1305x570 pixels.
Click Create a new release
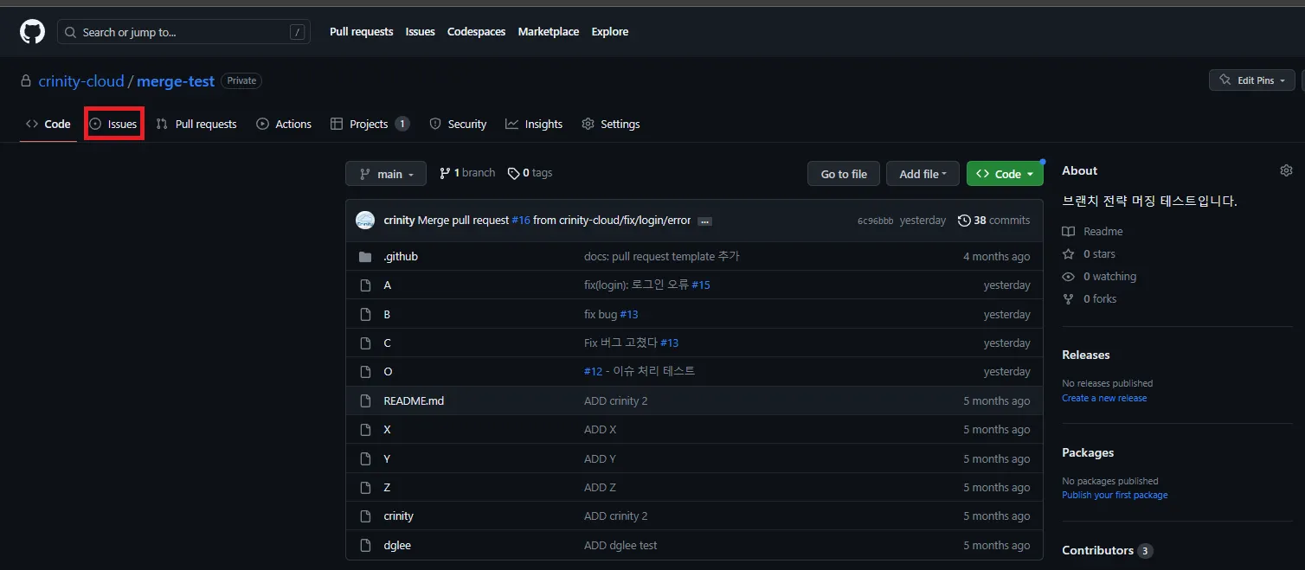[x=1104, y=398]
